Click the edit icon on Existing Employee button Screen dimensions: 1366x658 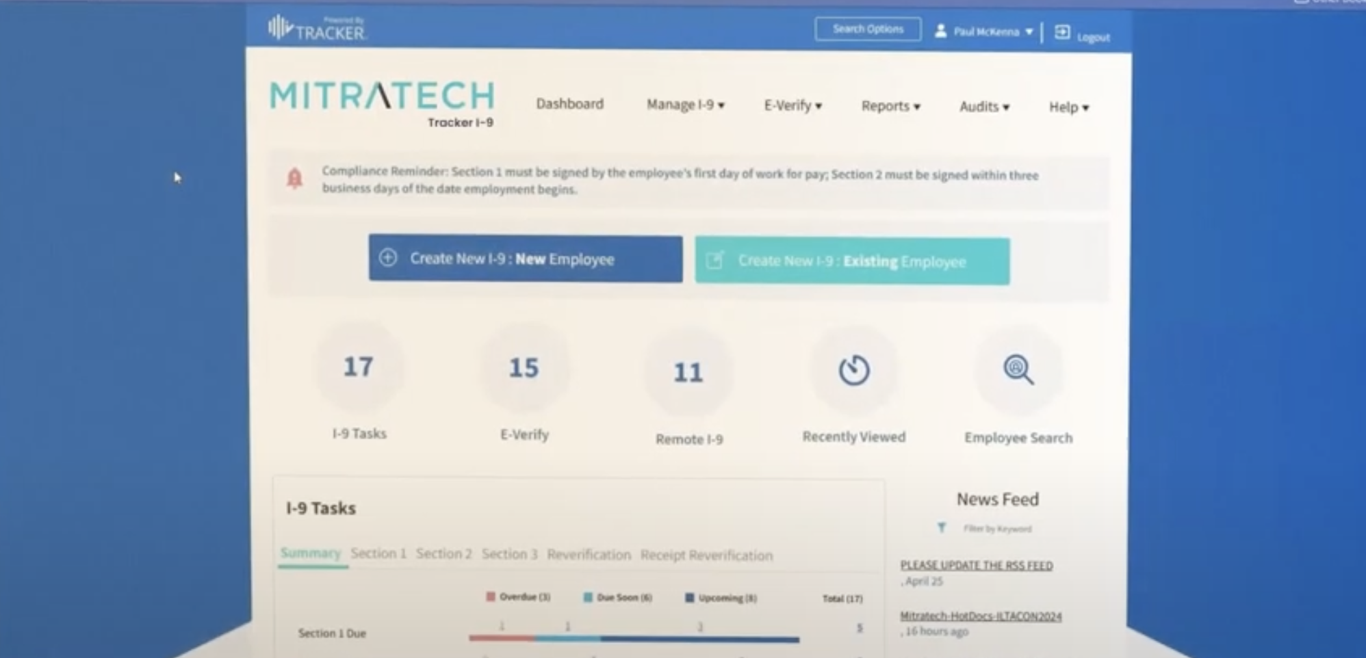[714, 260]
